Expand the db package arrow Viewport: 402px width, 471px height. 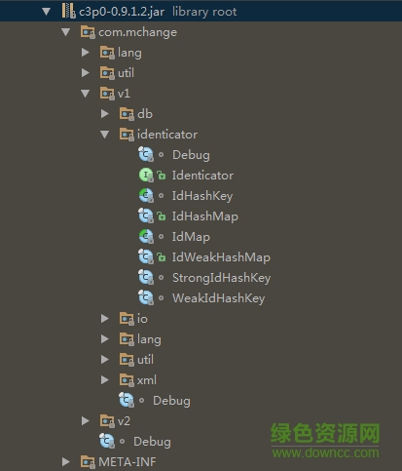(x=104, y=114)
